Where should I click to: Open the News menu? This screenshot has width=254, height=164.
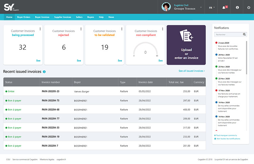pyautogui.click(x=111, y=17)
